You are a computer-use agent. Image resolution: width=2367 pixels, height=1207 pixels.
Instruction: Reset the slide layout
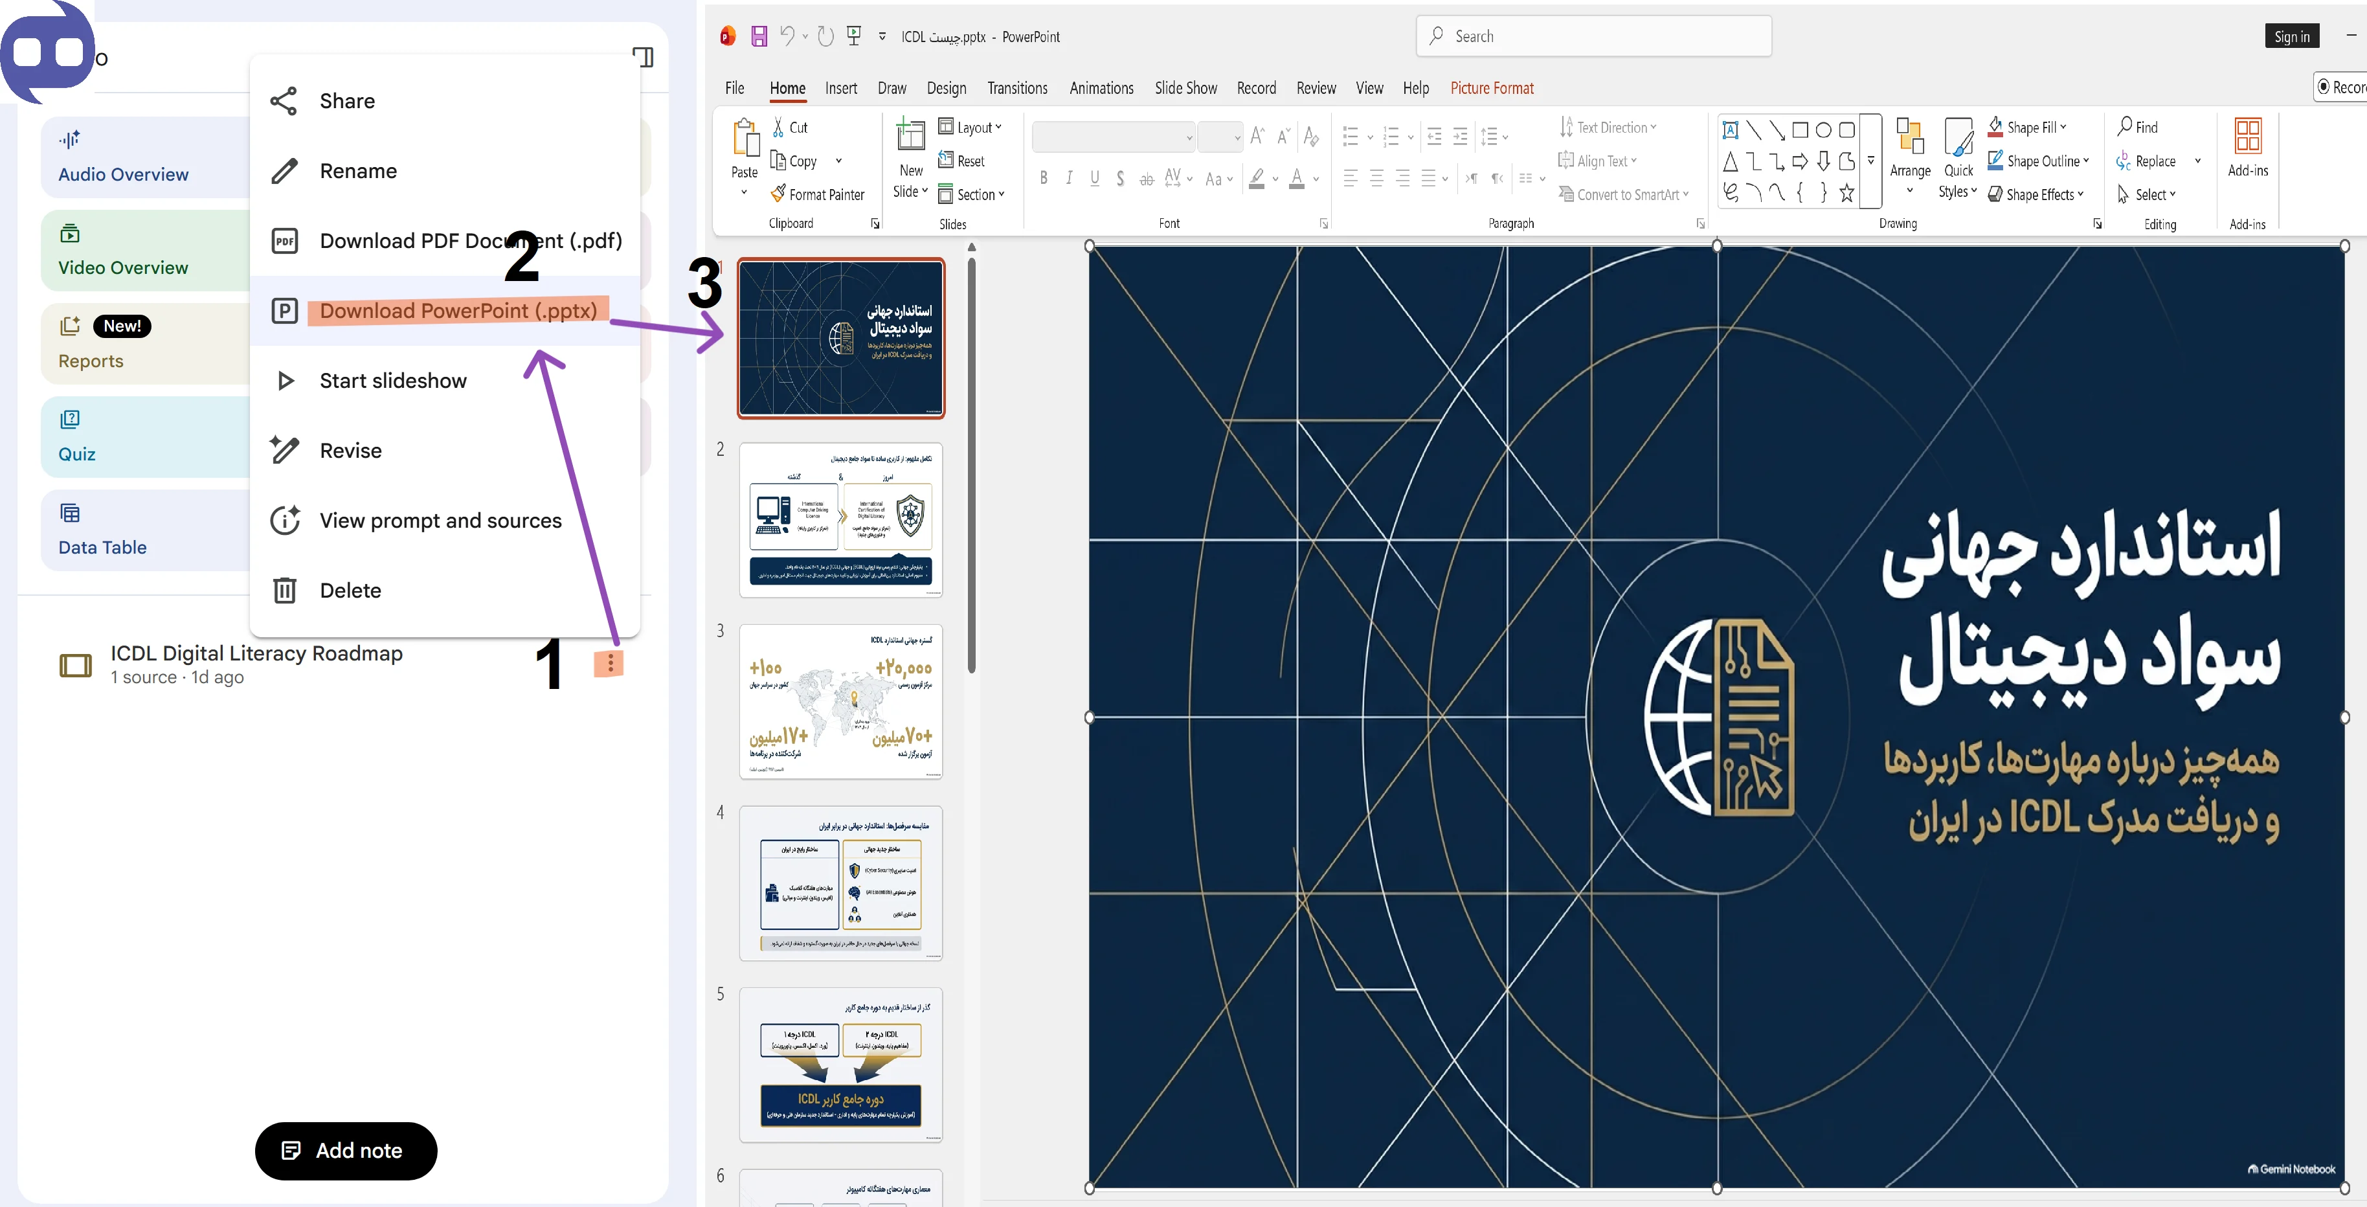961,161
